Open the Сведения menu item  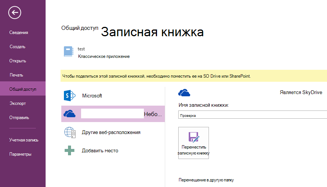tap(19, 32)
